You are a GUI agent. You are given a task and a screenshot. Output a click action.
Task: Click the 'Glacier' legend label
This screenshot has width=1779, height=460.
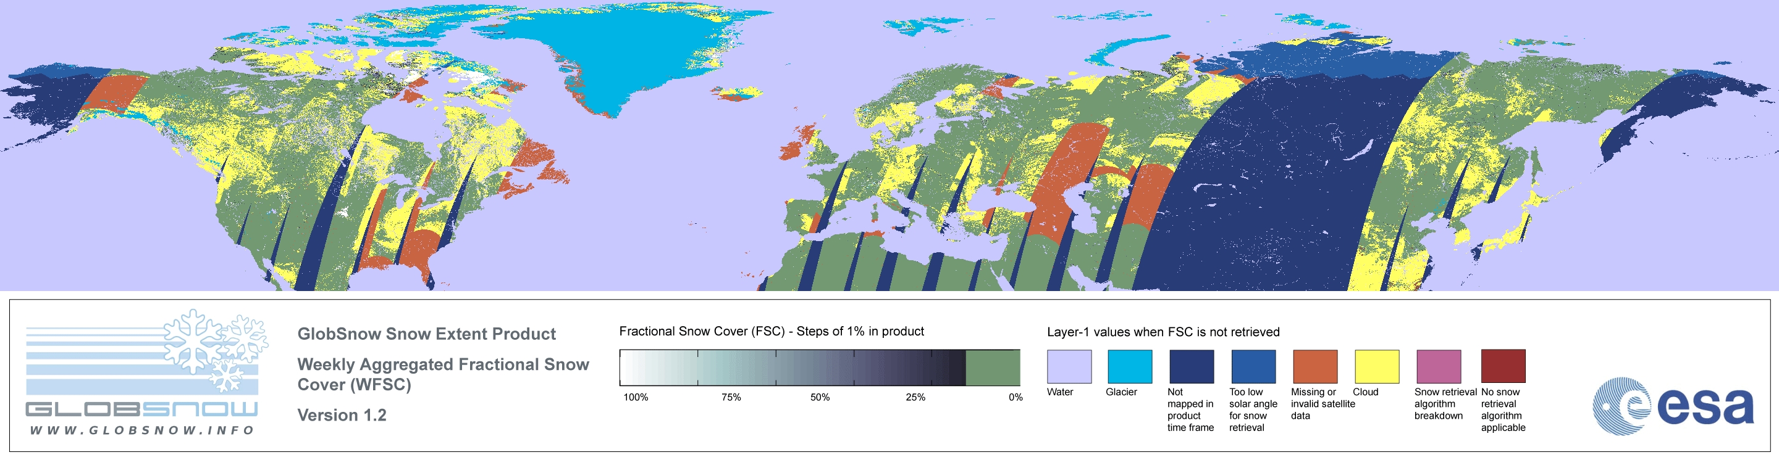pos(1122,392)
